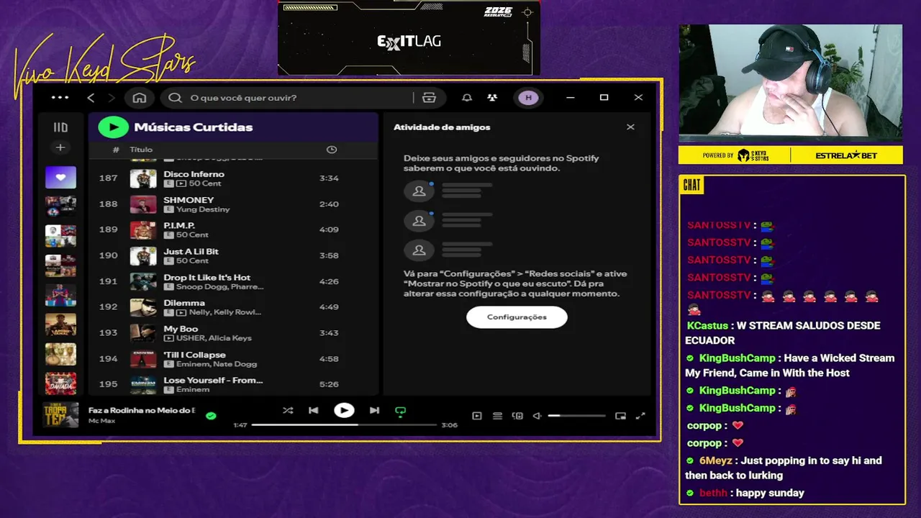Go back with the left arrow

tap(91, 98)
